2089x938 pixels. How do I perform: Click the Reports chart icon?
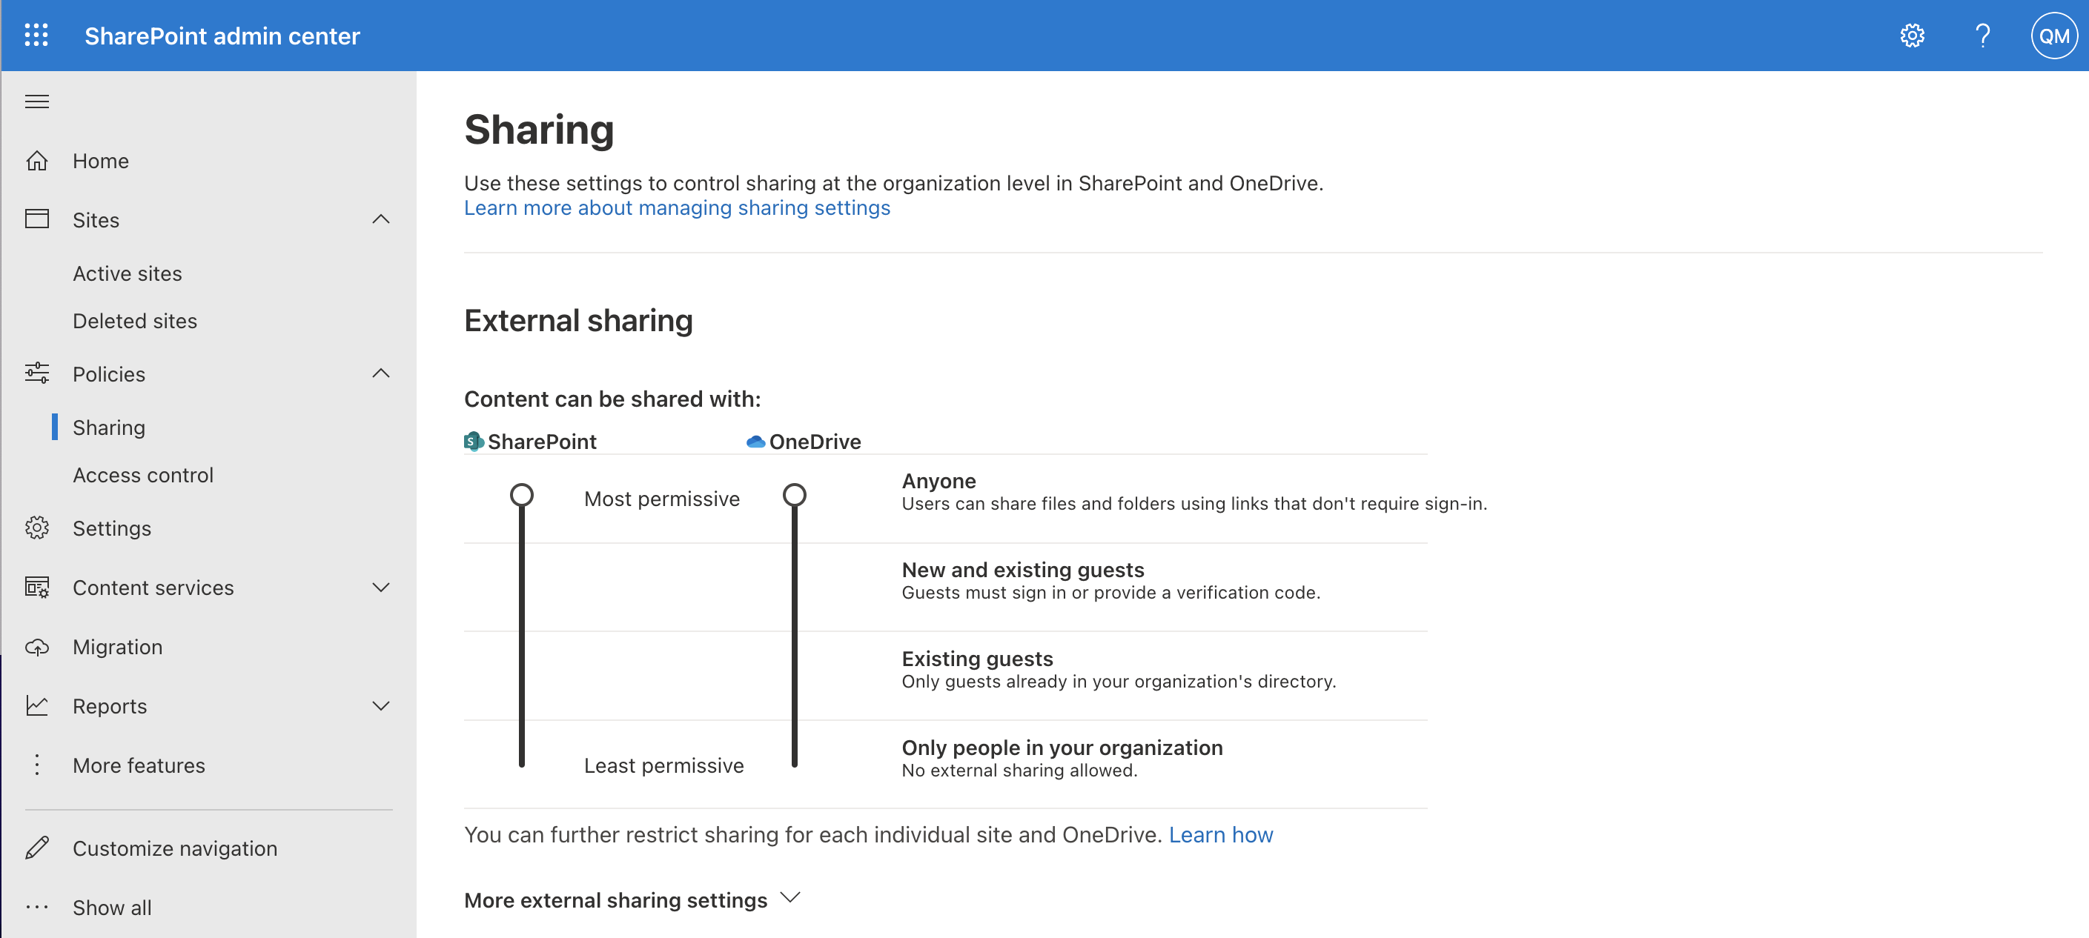36,705
